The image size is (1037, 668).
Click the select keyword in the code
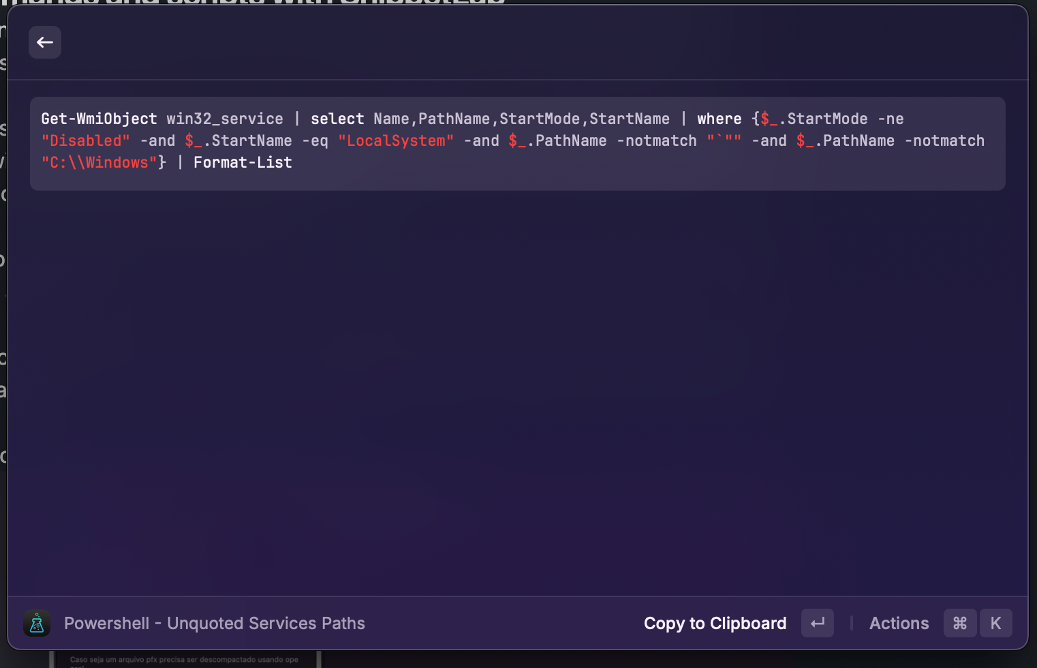337,119
